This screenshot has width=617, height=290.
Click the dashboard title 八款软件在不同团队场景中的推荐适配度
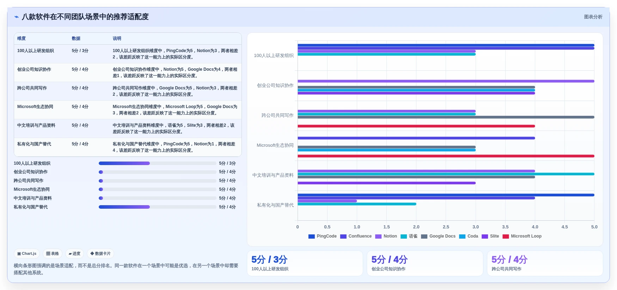point(85,17)
